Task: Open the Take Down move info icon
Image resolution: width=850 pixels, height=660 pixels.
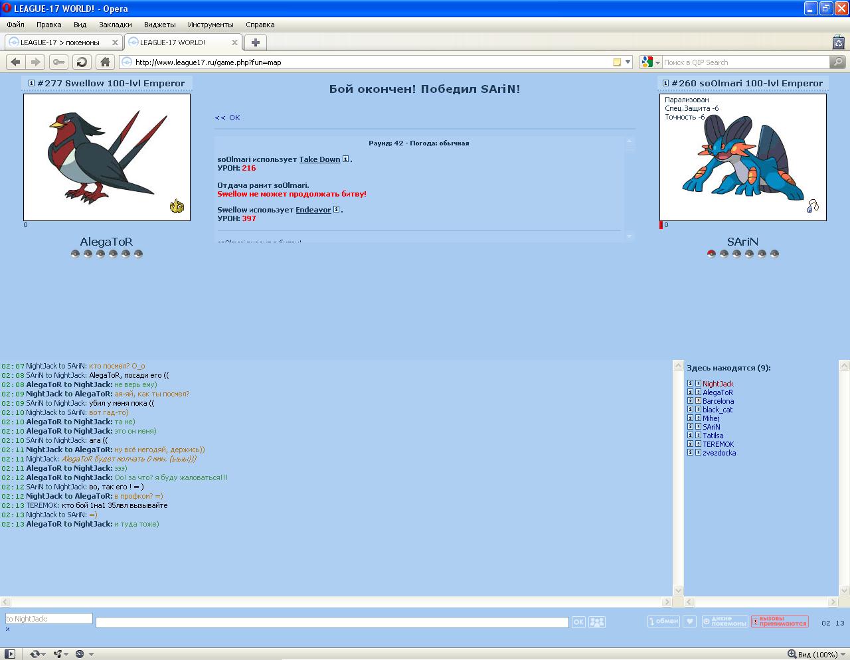Action: tap(345, 159)
